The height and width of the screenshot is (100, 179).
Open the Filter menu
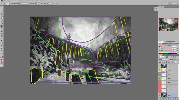coord(30,1)
